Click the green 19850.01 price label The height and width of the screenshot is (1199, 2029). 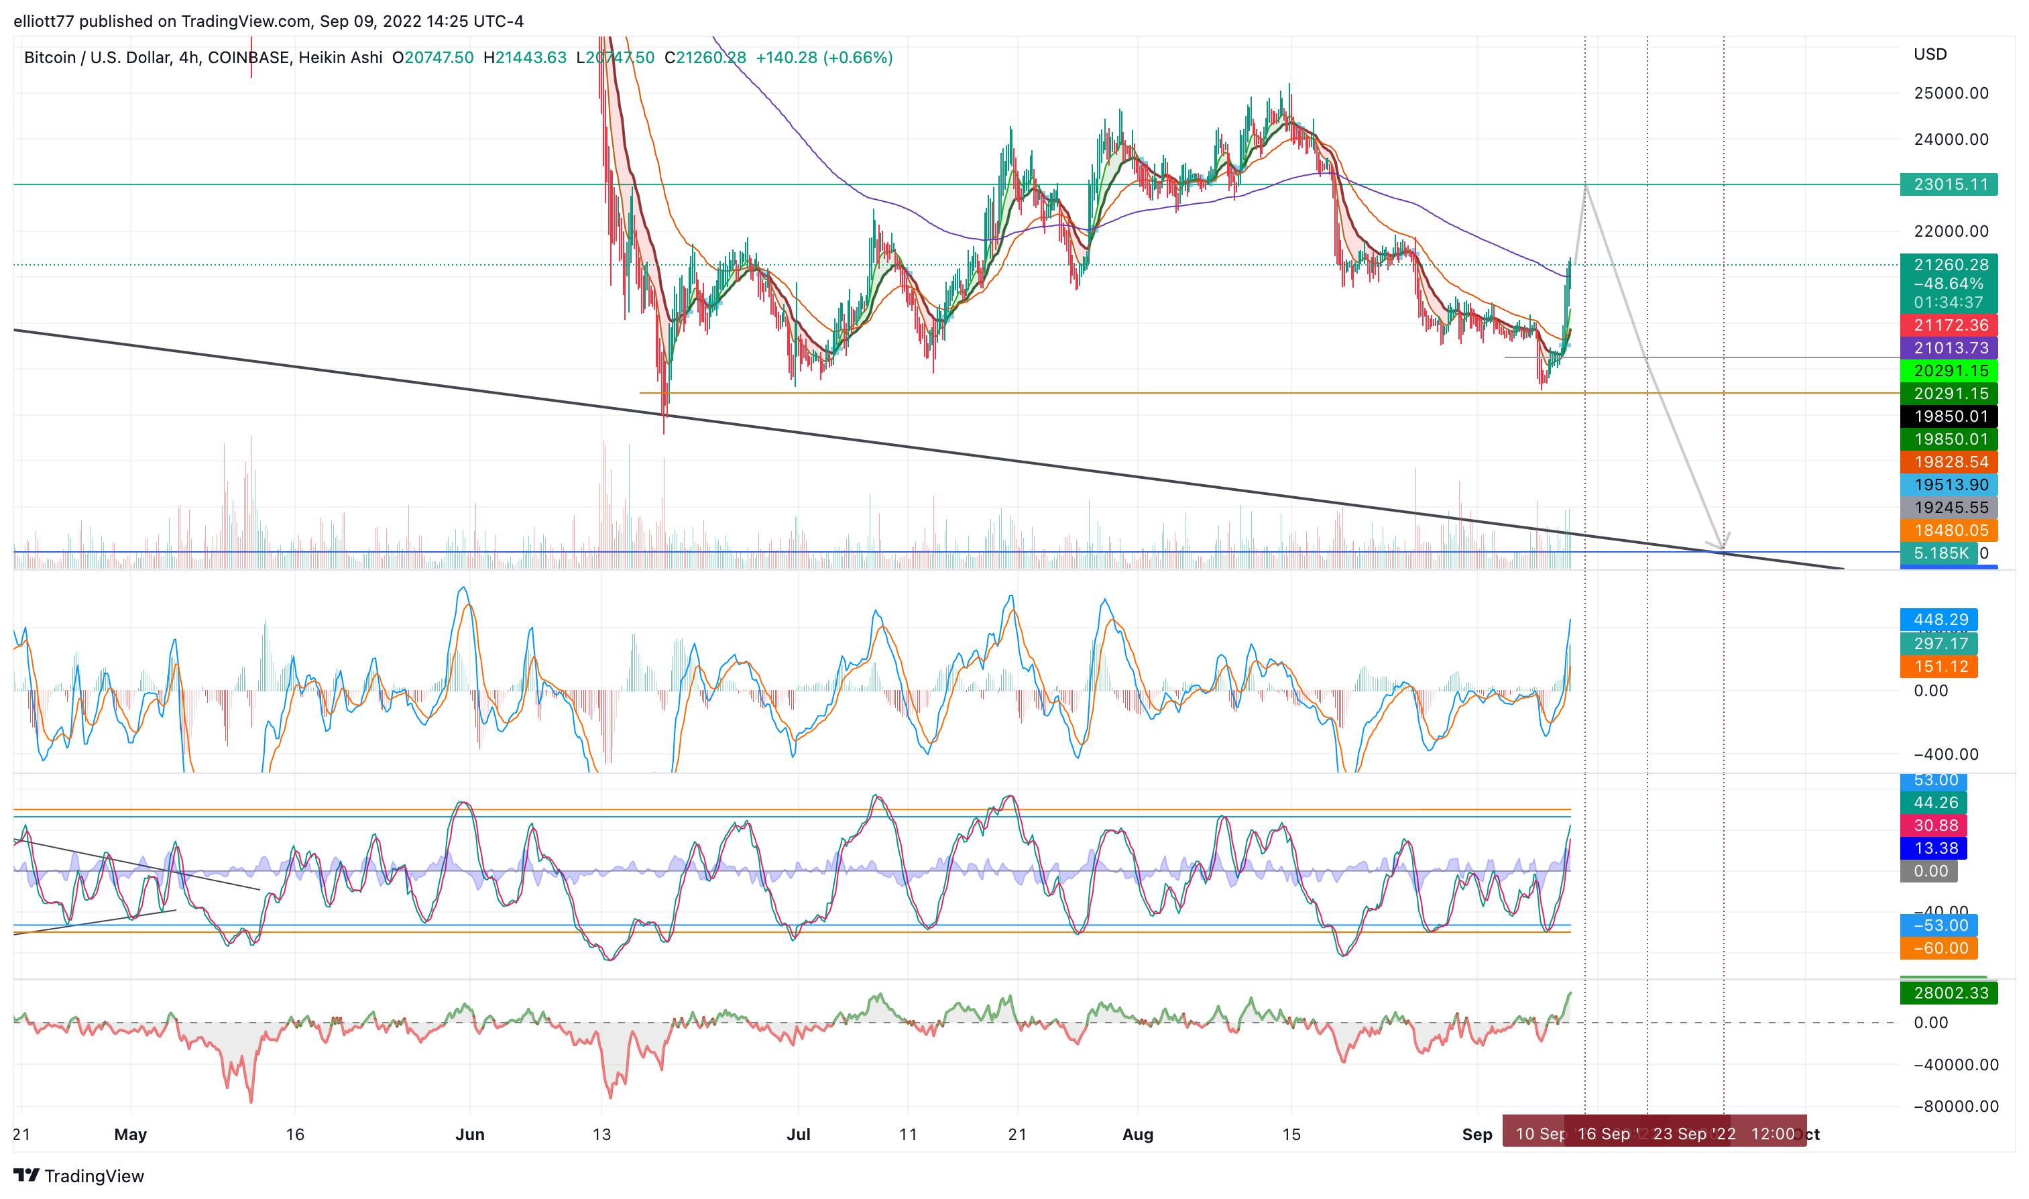tap(1949, 439)
